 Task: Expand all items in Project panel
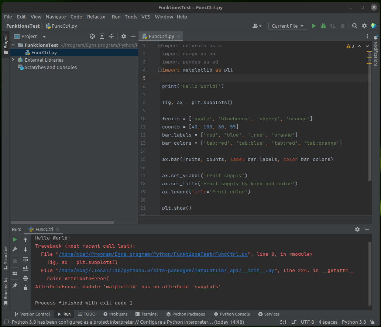[x=102, y=37]
